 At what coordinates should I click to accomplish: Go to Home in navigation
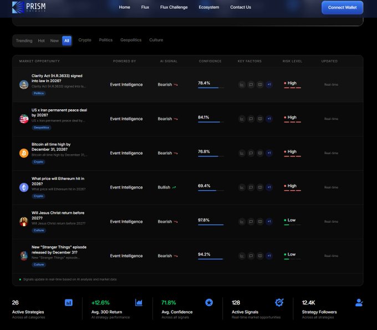[124, 7]
